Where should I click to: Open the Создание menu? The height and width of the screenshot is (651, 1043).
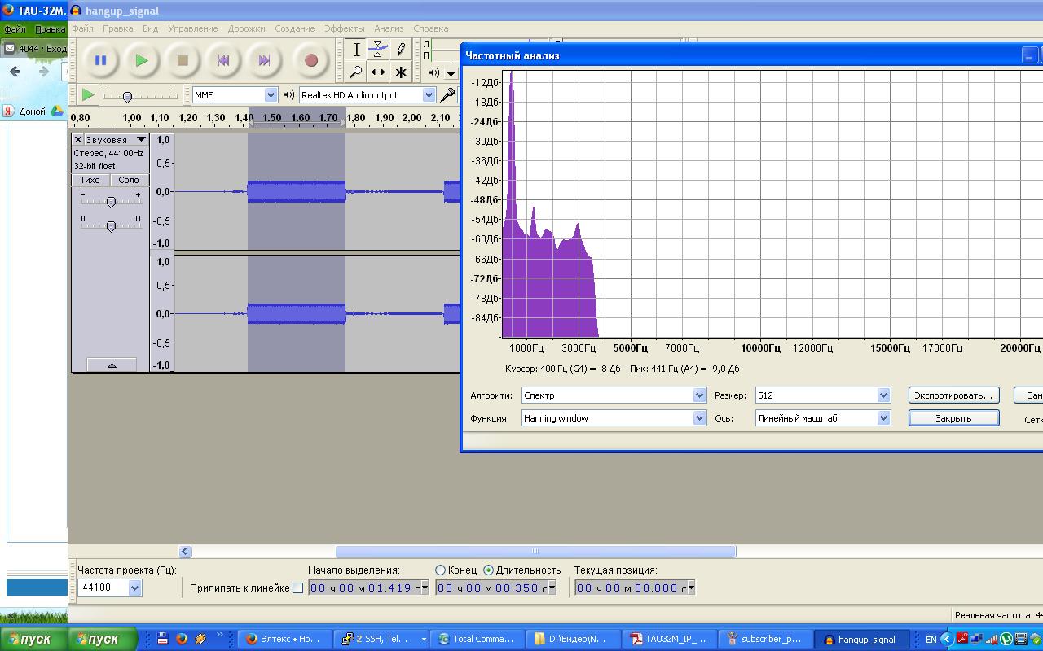[x=294, y=28]
